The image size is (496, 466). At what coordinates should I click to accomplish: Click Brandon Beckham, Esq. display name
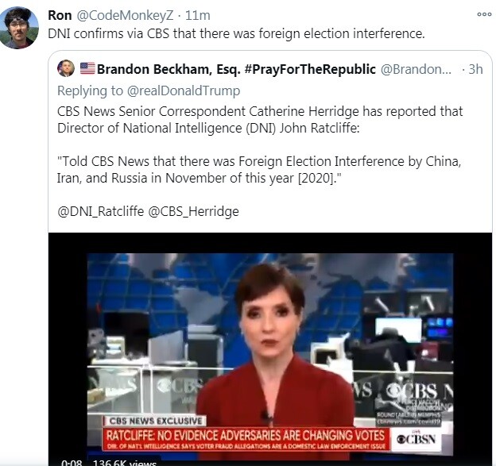[236, 69]
